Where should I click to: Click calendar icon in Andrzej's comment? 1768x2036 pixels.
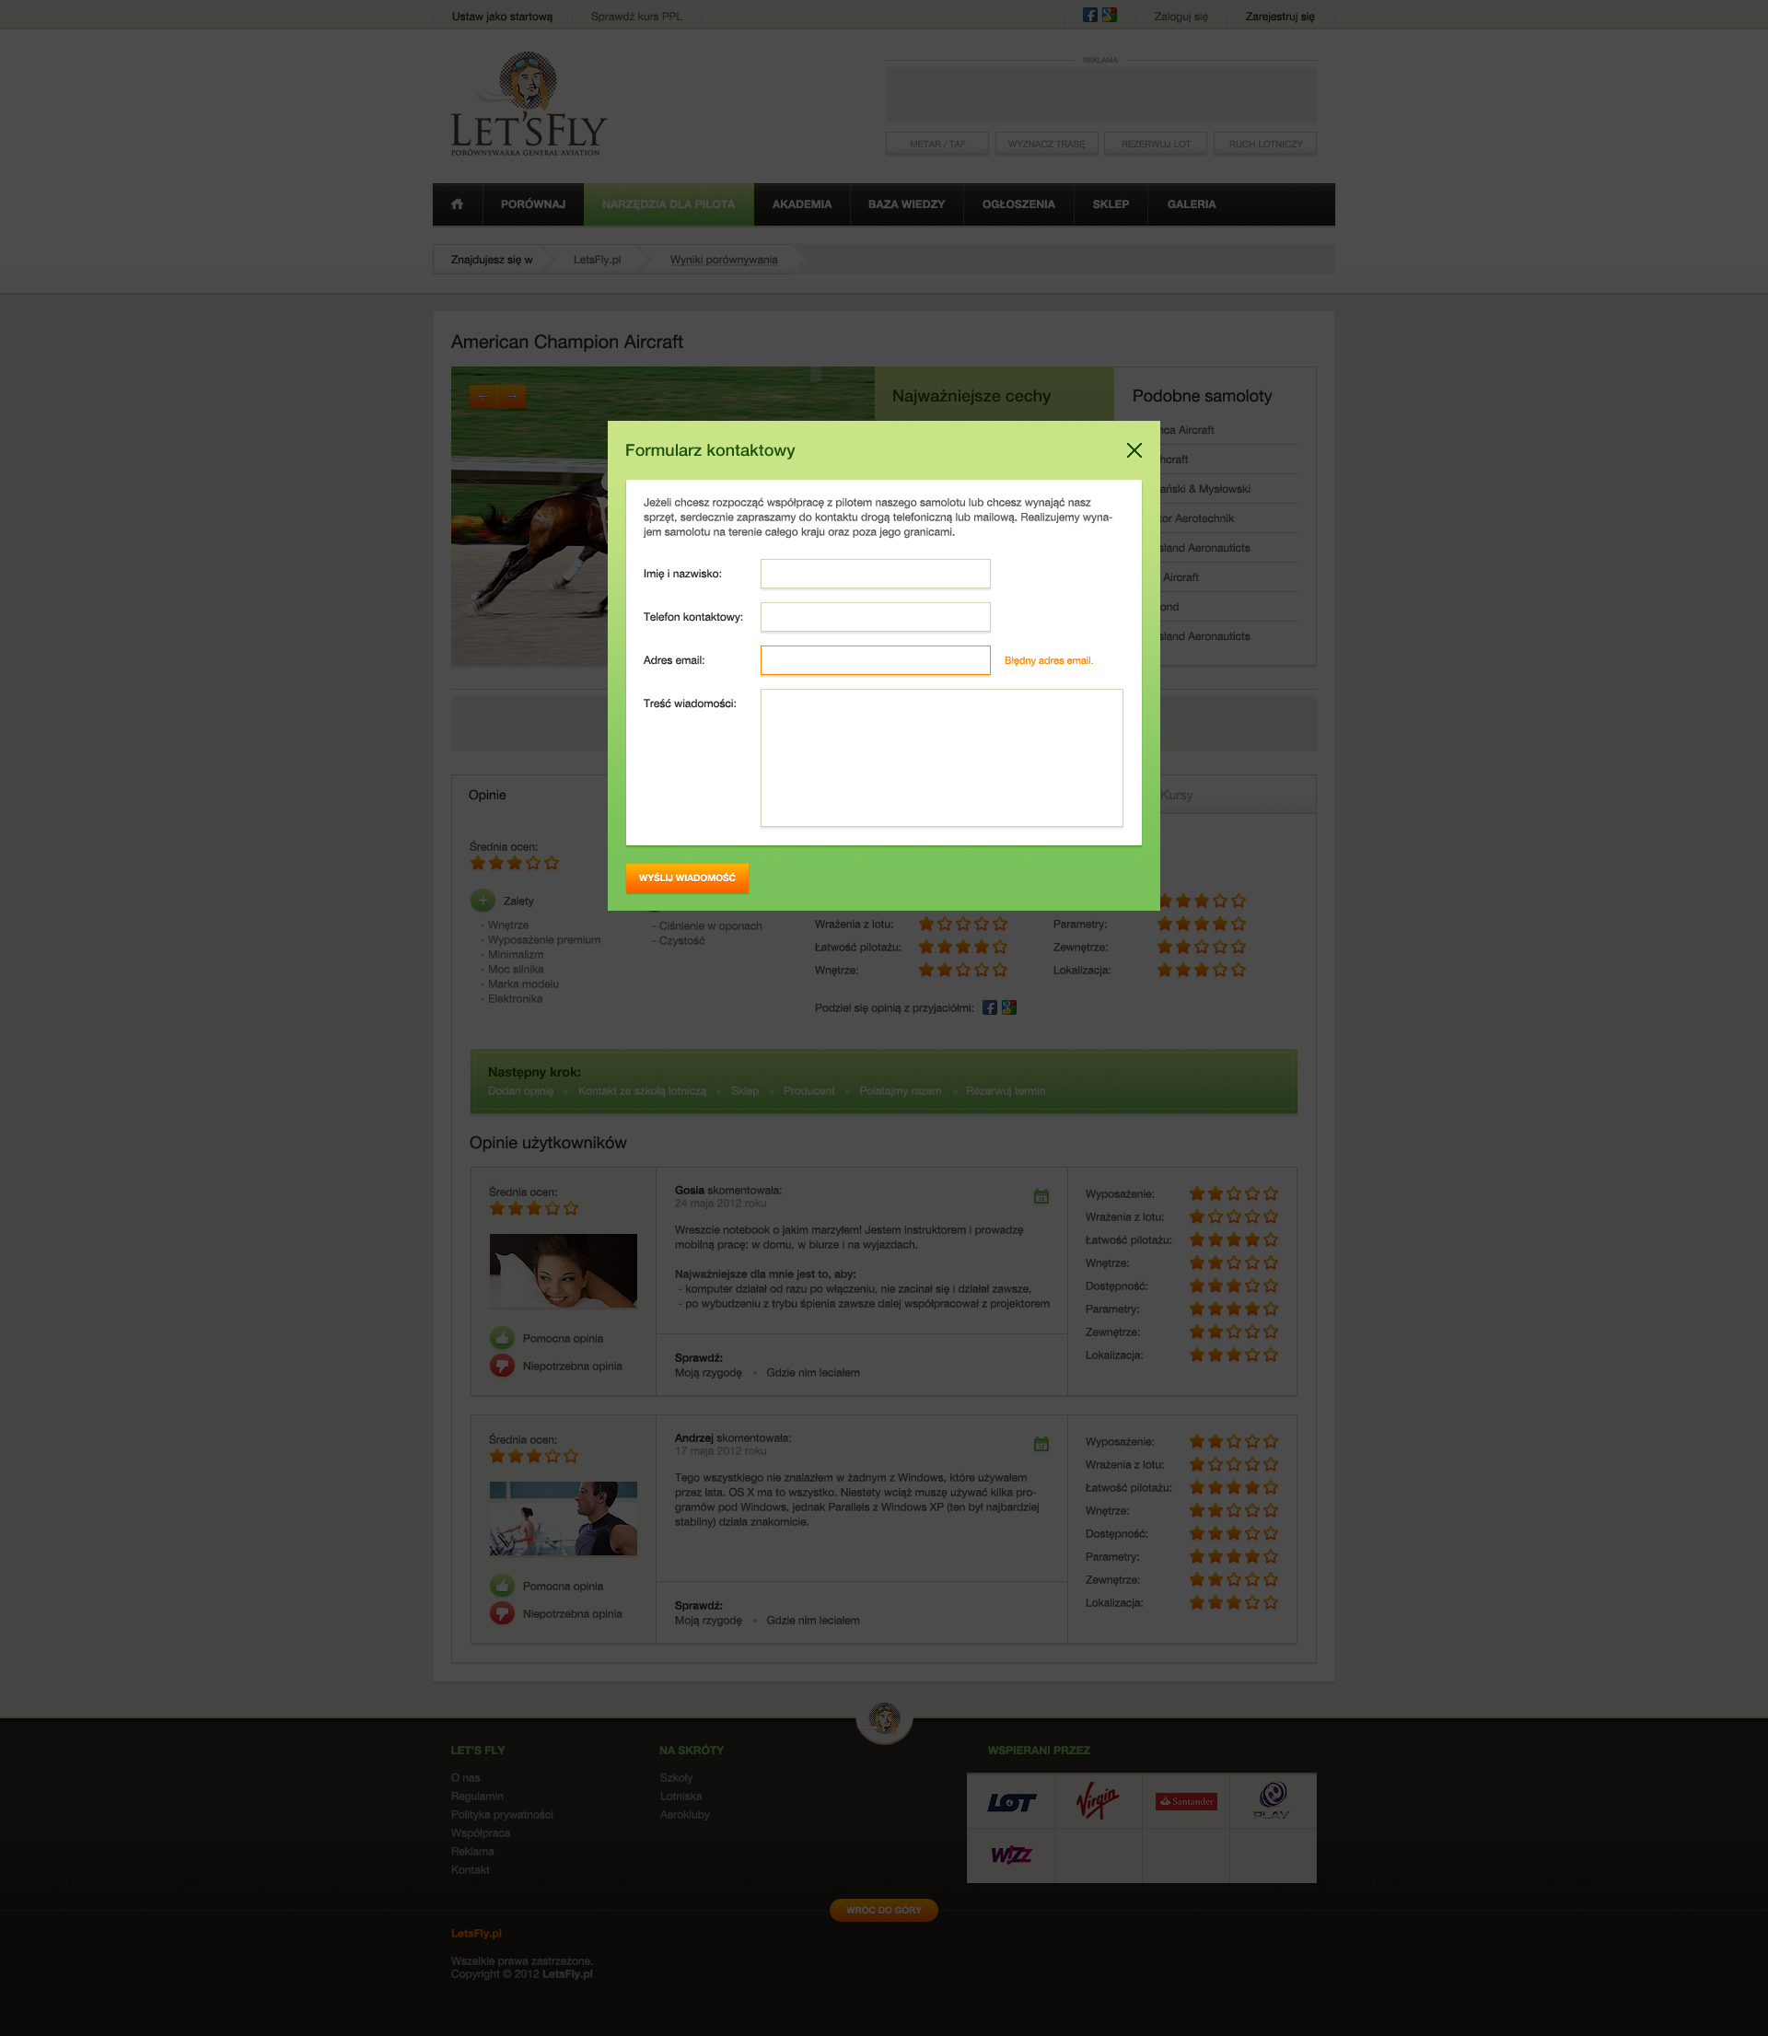[1041, 1444]
